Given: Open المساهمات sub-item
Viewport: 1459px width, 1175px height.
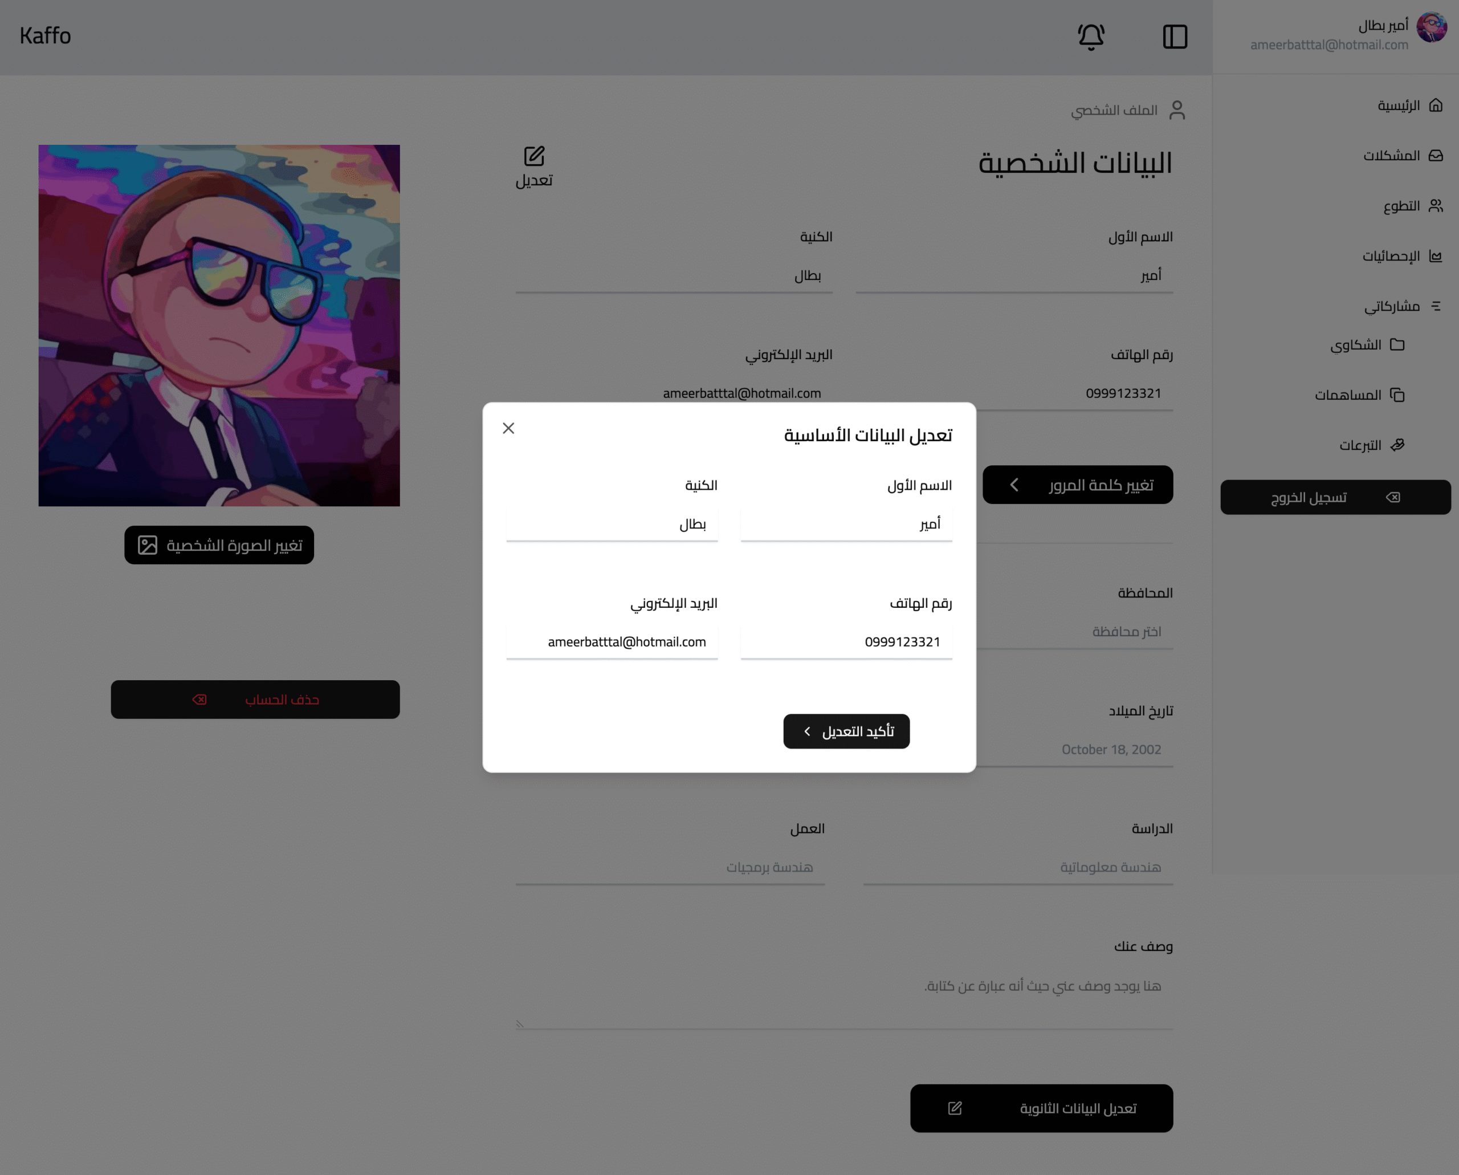Looking at the screenshot, I should 1359,395.
